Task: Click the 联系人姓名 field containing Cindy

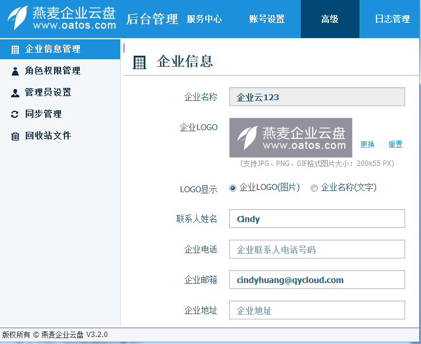Action: point(317,219)
